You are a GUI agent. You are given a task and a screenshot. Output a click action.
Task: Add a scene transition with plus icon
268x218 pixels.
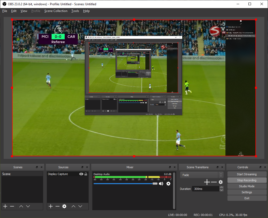coord(207,182)
